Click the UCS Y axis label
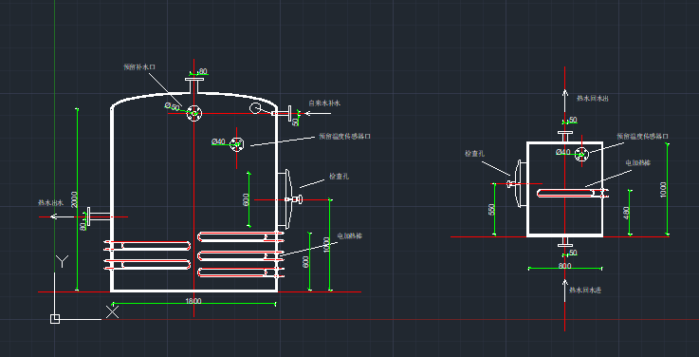Screen dimensions: 699x357 tap(63, 261)
